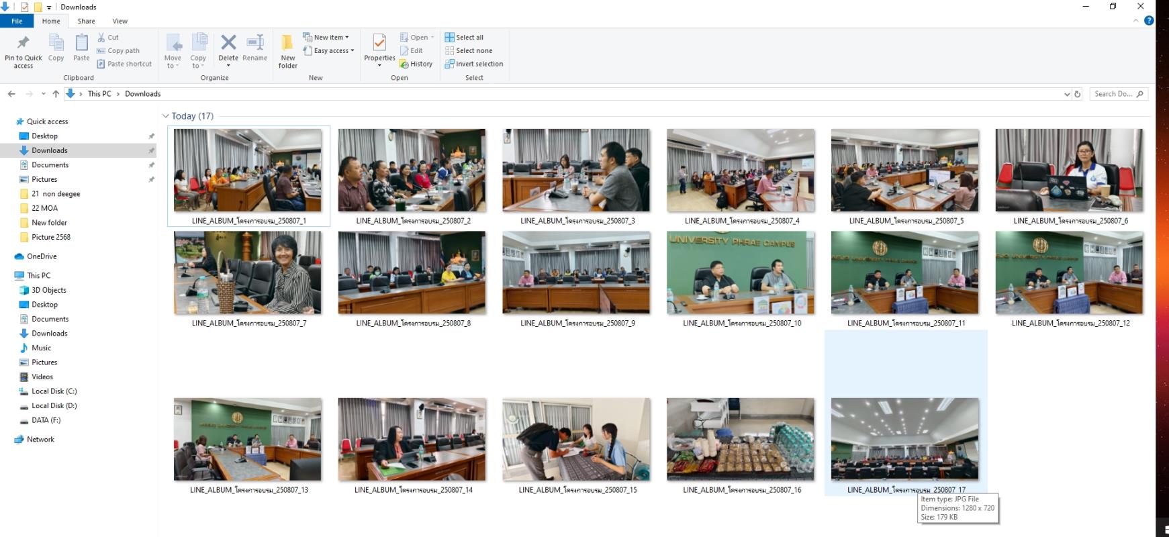The height and width of the screenshot is (537, 1169).
Task: Click the Copy path button
Action: [118, 50]
